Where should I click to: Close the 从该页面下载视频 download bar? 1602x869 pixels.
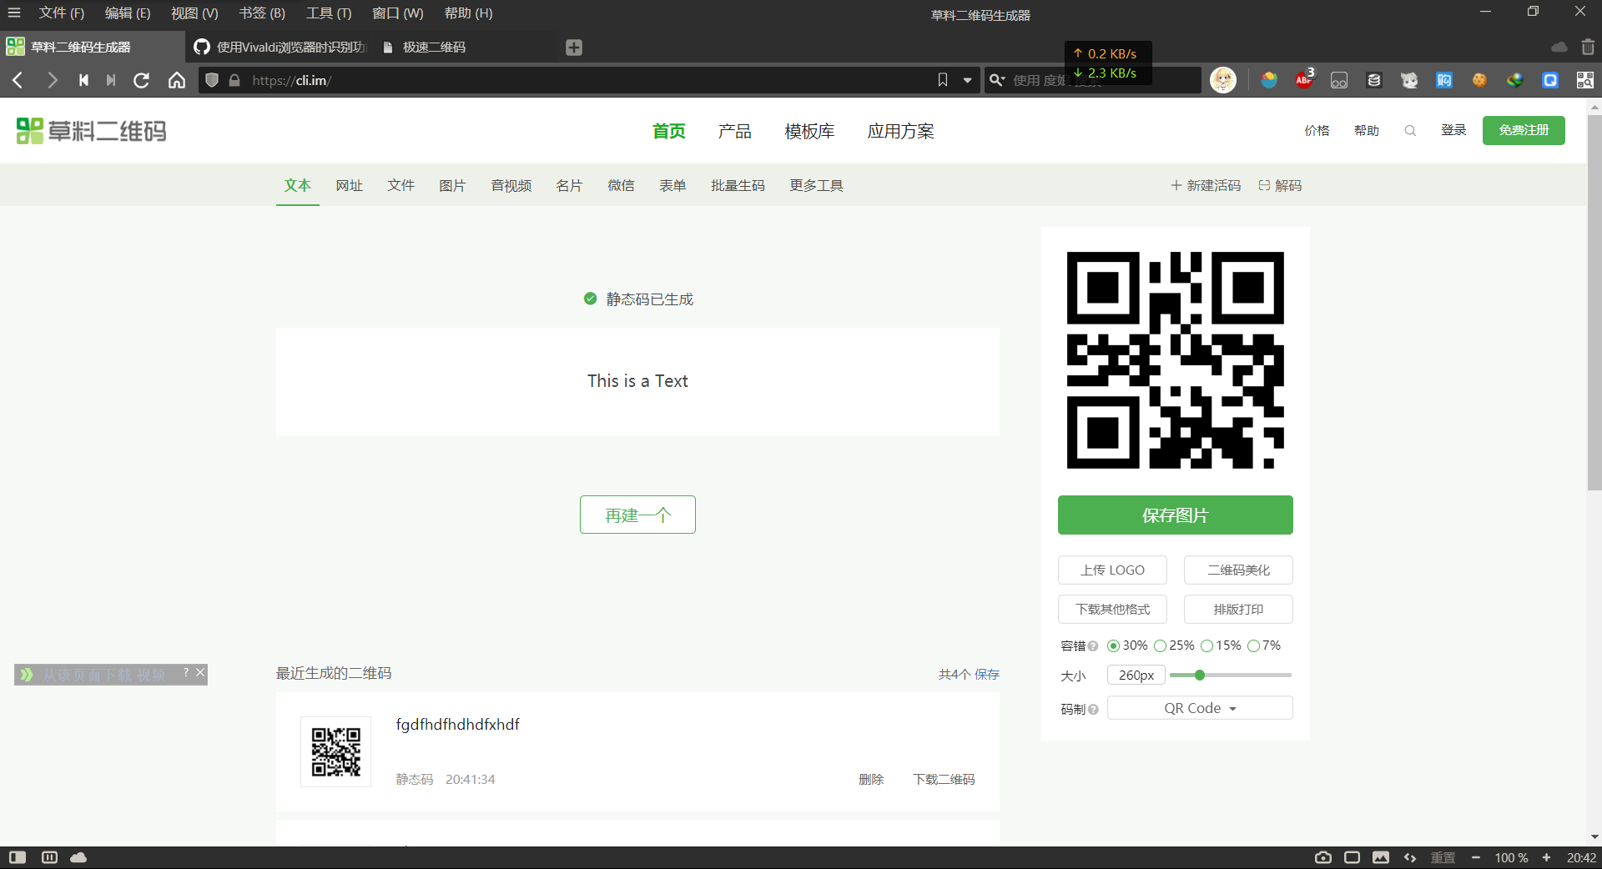coord(200,672)
